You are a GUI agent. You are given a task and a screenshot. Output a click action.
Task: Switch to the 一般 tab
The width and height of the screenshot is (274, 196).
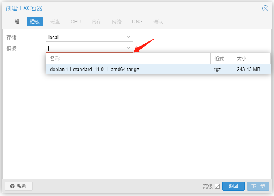coord(15,22)
